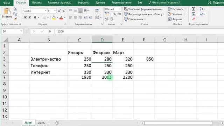Align cell content to middle

coord(75,10)
